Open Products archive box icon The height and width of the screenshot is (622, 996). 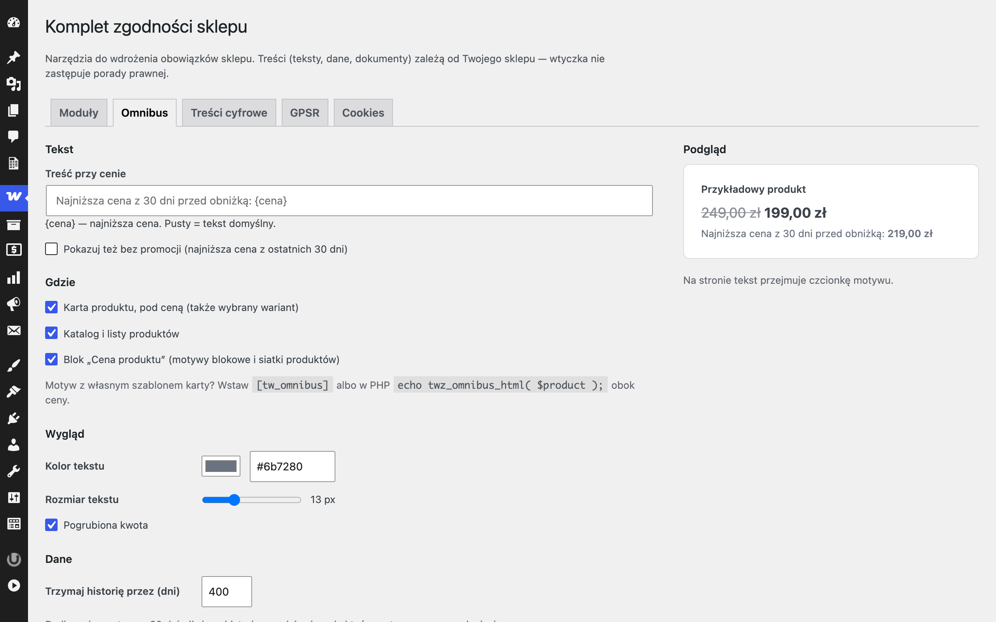click(14, 225)
